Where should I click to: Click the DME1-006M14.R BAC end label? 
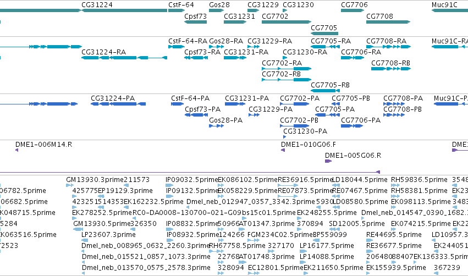[44, 145]
